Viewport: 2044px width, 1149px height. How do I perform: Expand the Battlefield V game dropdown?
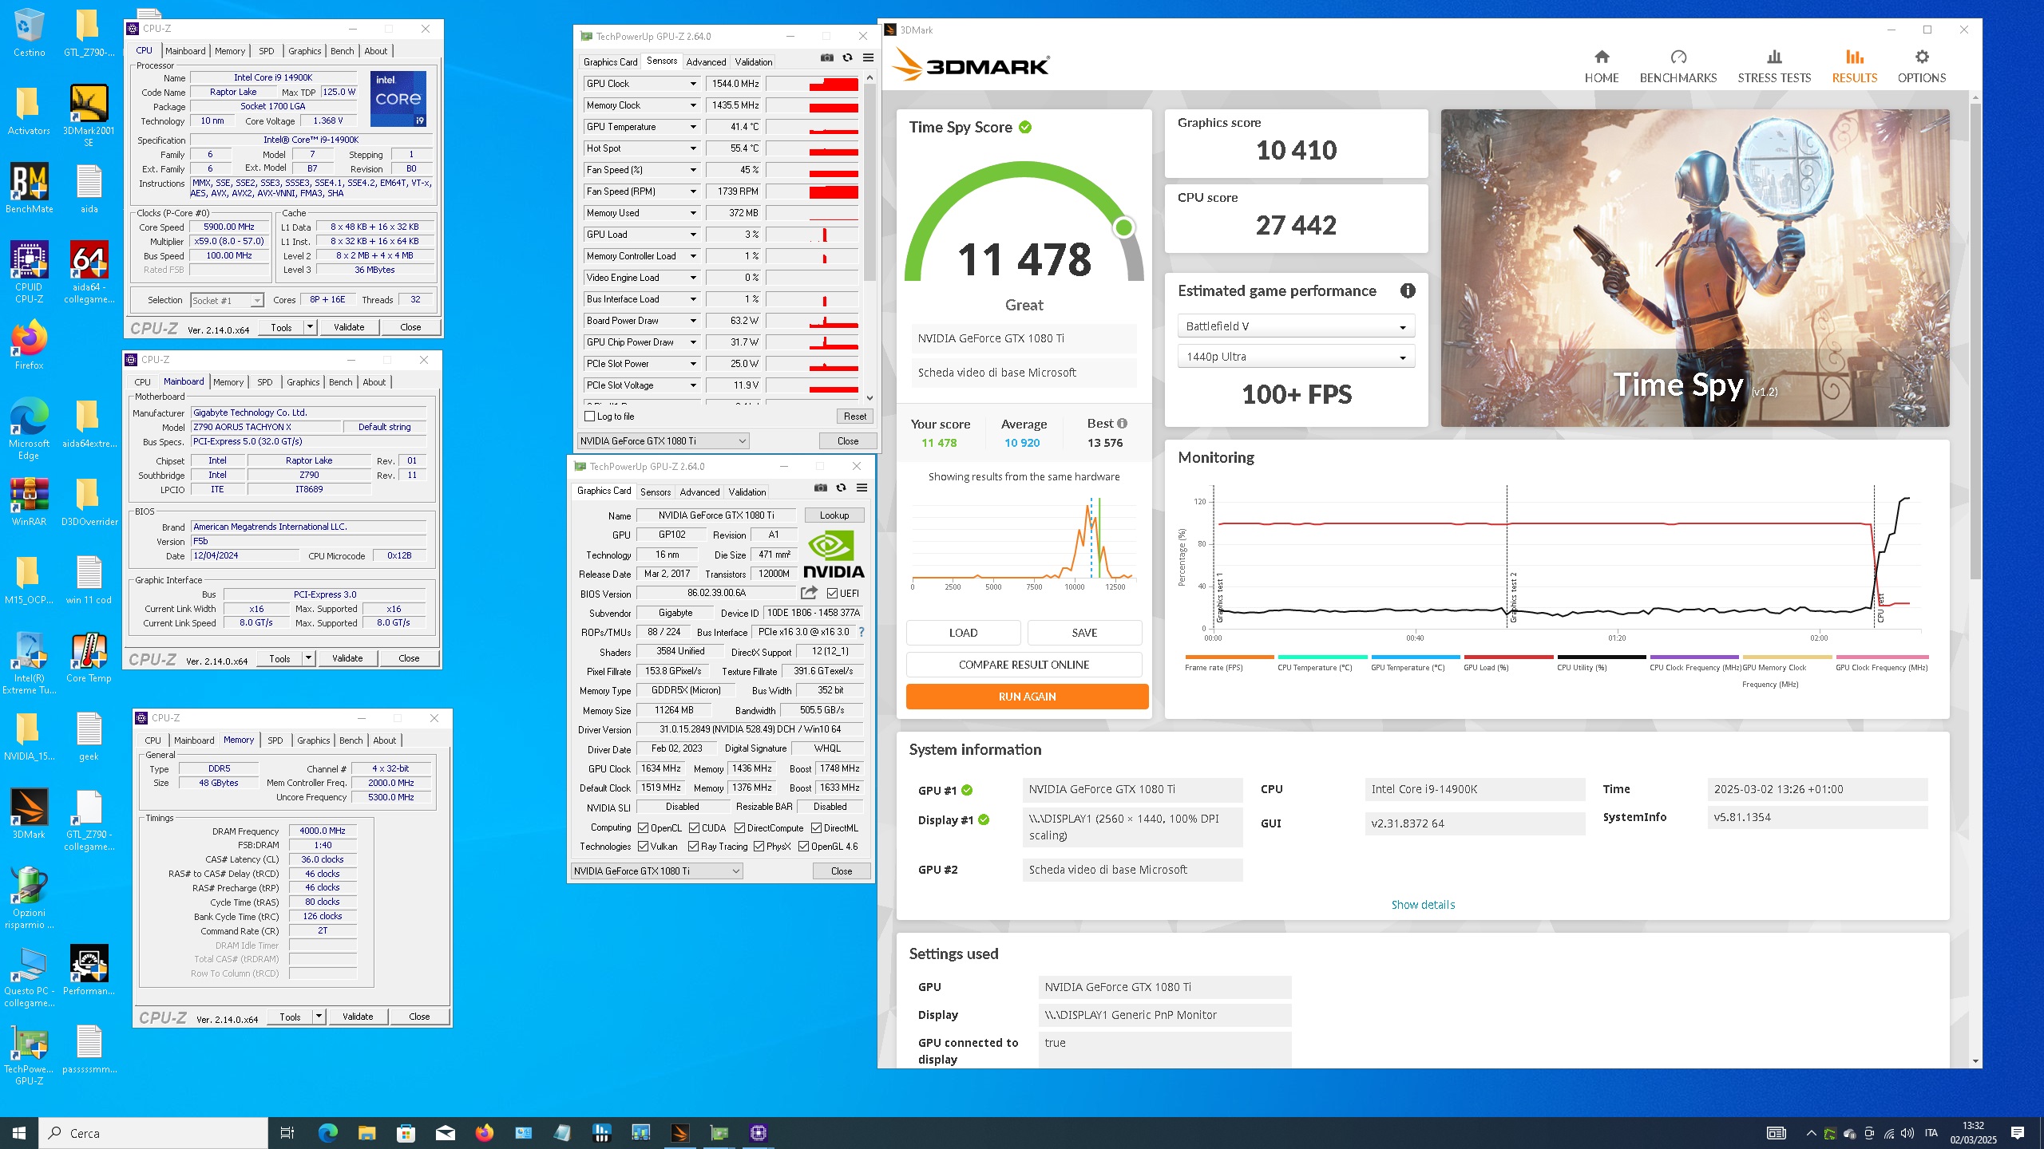tap(1295, 326)
